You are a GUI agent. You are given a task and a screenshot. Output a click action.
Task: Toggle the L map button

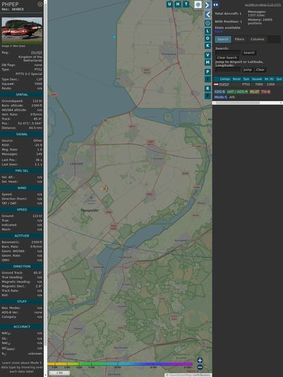point(207,31)
